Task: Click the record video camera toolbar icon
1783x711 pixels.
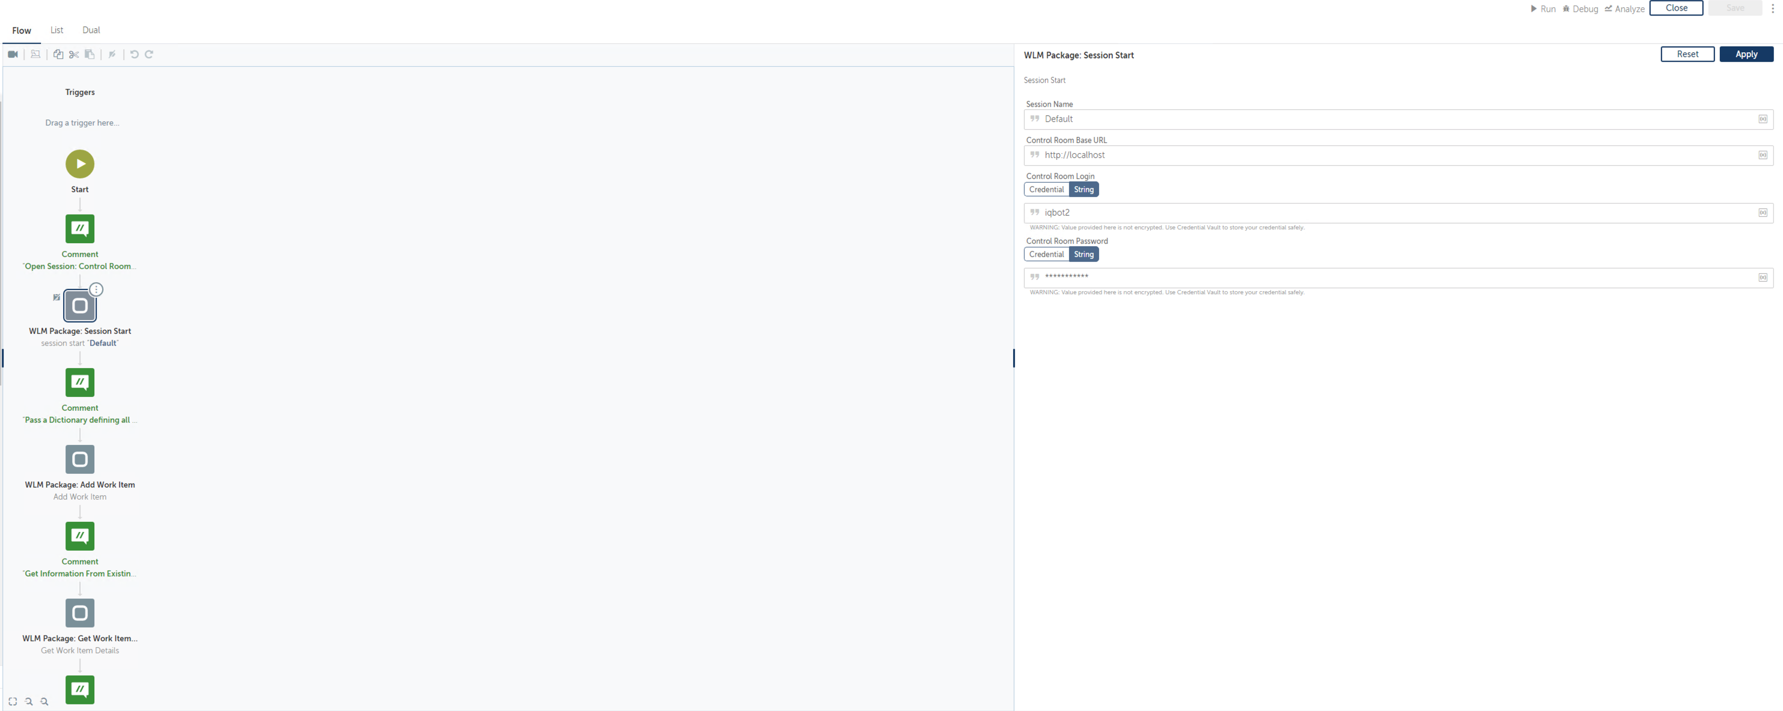Action: pyautogui.click(x=13, y=55)
